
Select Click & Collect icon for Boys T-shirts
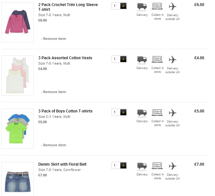(x=157, y=113)
